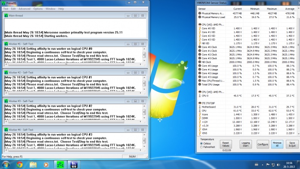Image resolution: width=300 pixels, height=169 pixels.
Task: Open the Window menu in Prime95
Action: point(50,9)
